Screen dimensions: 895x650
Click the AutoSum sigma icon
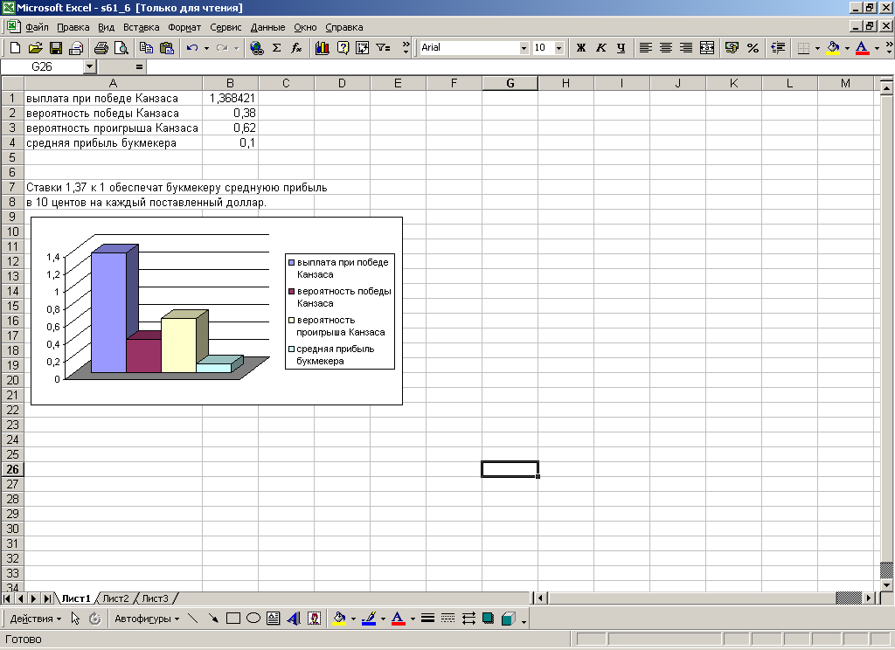tap(277, 48)
